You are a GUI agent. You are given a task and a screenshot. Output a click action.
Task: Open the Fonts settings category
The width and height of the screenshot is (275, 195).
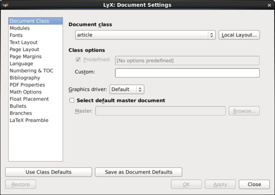pos(16,35)
